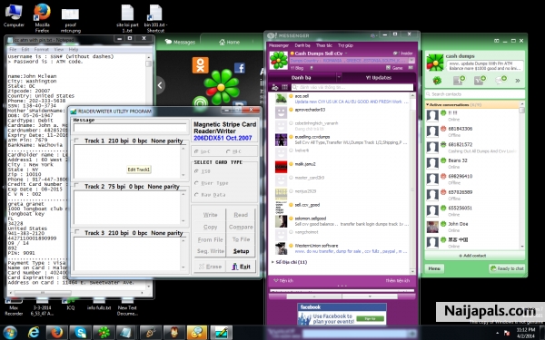Select the Raw Data card type radio
The height and width of the screenshot is (340, 545).
197,195
